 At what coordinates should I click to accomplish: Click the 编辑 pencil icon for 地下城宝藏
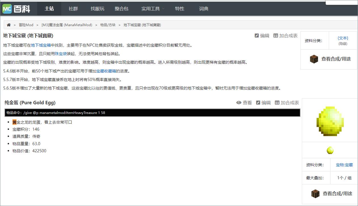[258, 35]
